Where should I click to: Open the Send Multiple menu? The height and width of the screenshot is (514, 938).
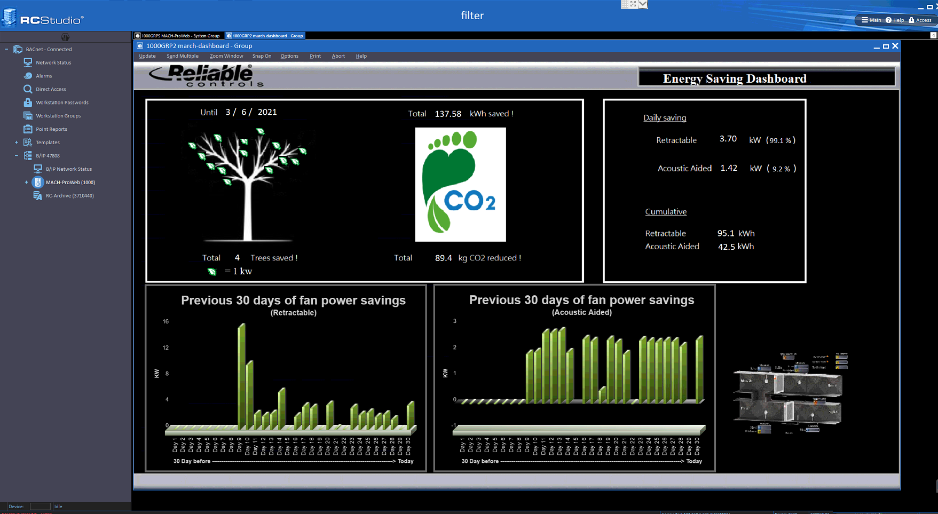click(x=183, y=56)
